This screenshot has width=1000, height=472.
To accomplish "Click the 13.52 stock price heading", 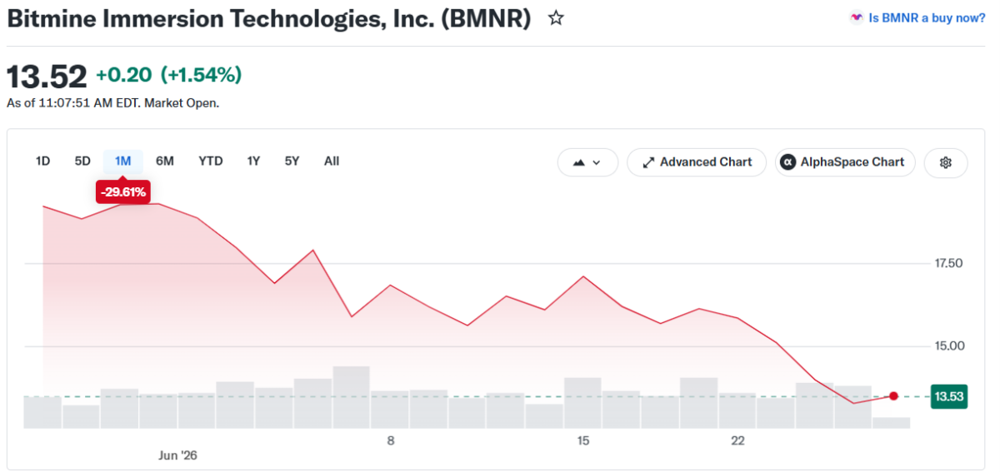I will click(47, 77).
